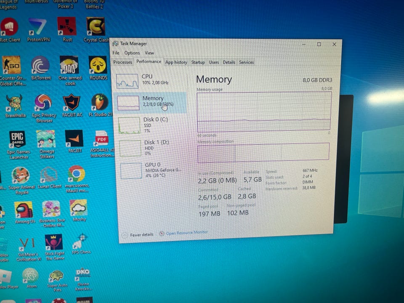Screen dimensions: 404x303
Task: Select the One-armed cook icon
Action: 70,71
